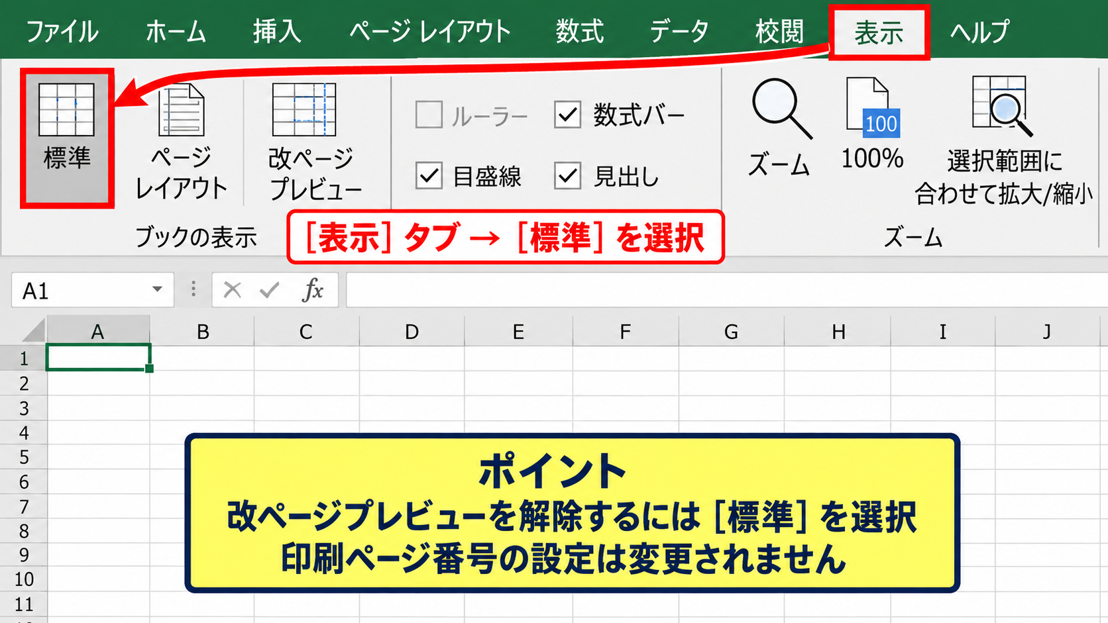Open the 数式 tab
The image size is (1108, 623).
click(580, 31)
